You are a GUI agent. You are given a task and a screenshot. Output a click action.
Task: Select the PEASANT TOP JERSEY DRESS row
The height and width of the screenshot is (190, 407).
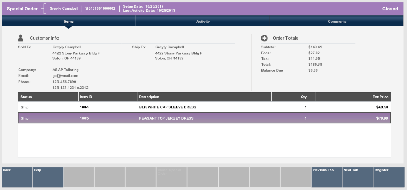[205, 118]
